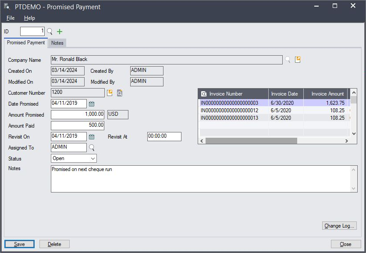Viewport: 366px width, 253px height.
Task: Open the Customer Number inquiry icon
Action: (119, 93)
